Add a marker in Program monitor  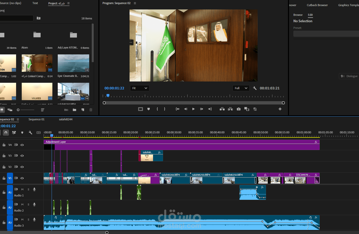click(148, 109)
